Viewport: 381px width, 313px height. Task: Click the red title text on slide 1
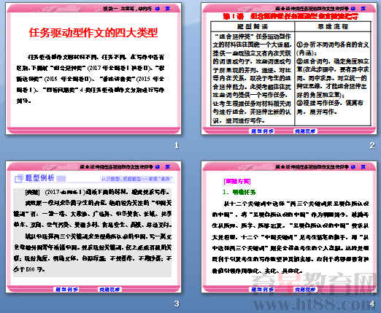coord(93,33)
